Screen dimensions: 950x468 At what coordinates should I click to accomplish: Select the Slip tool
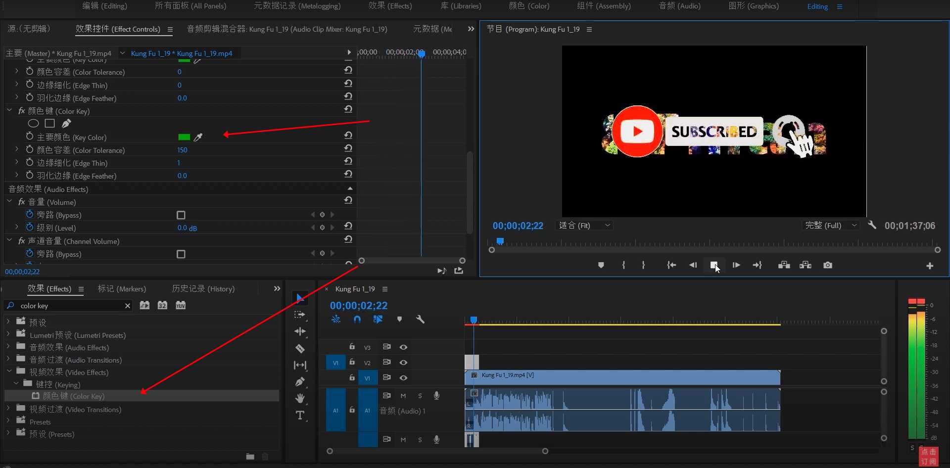coord(300,365)
